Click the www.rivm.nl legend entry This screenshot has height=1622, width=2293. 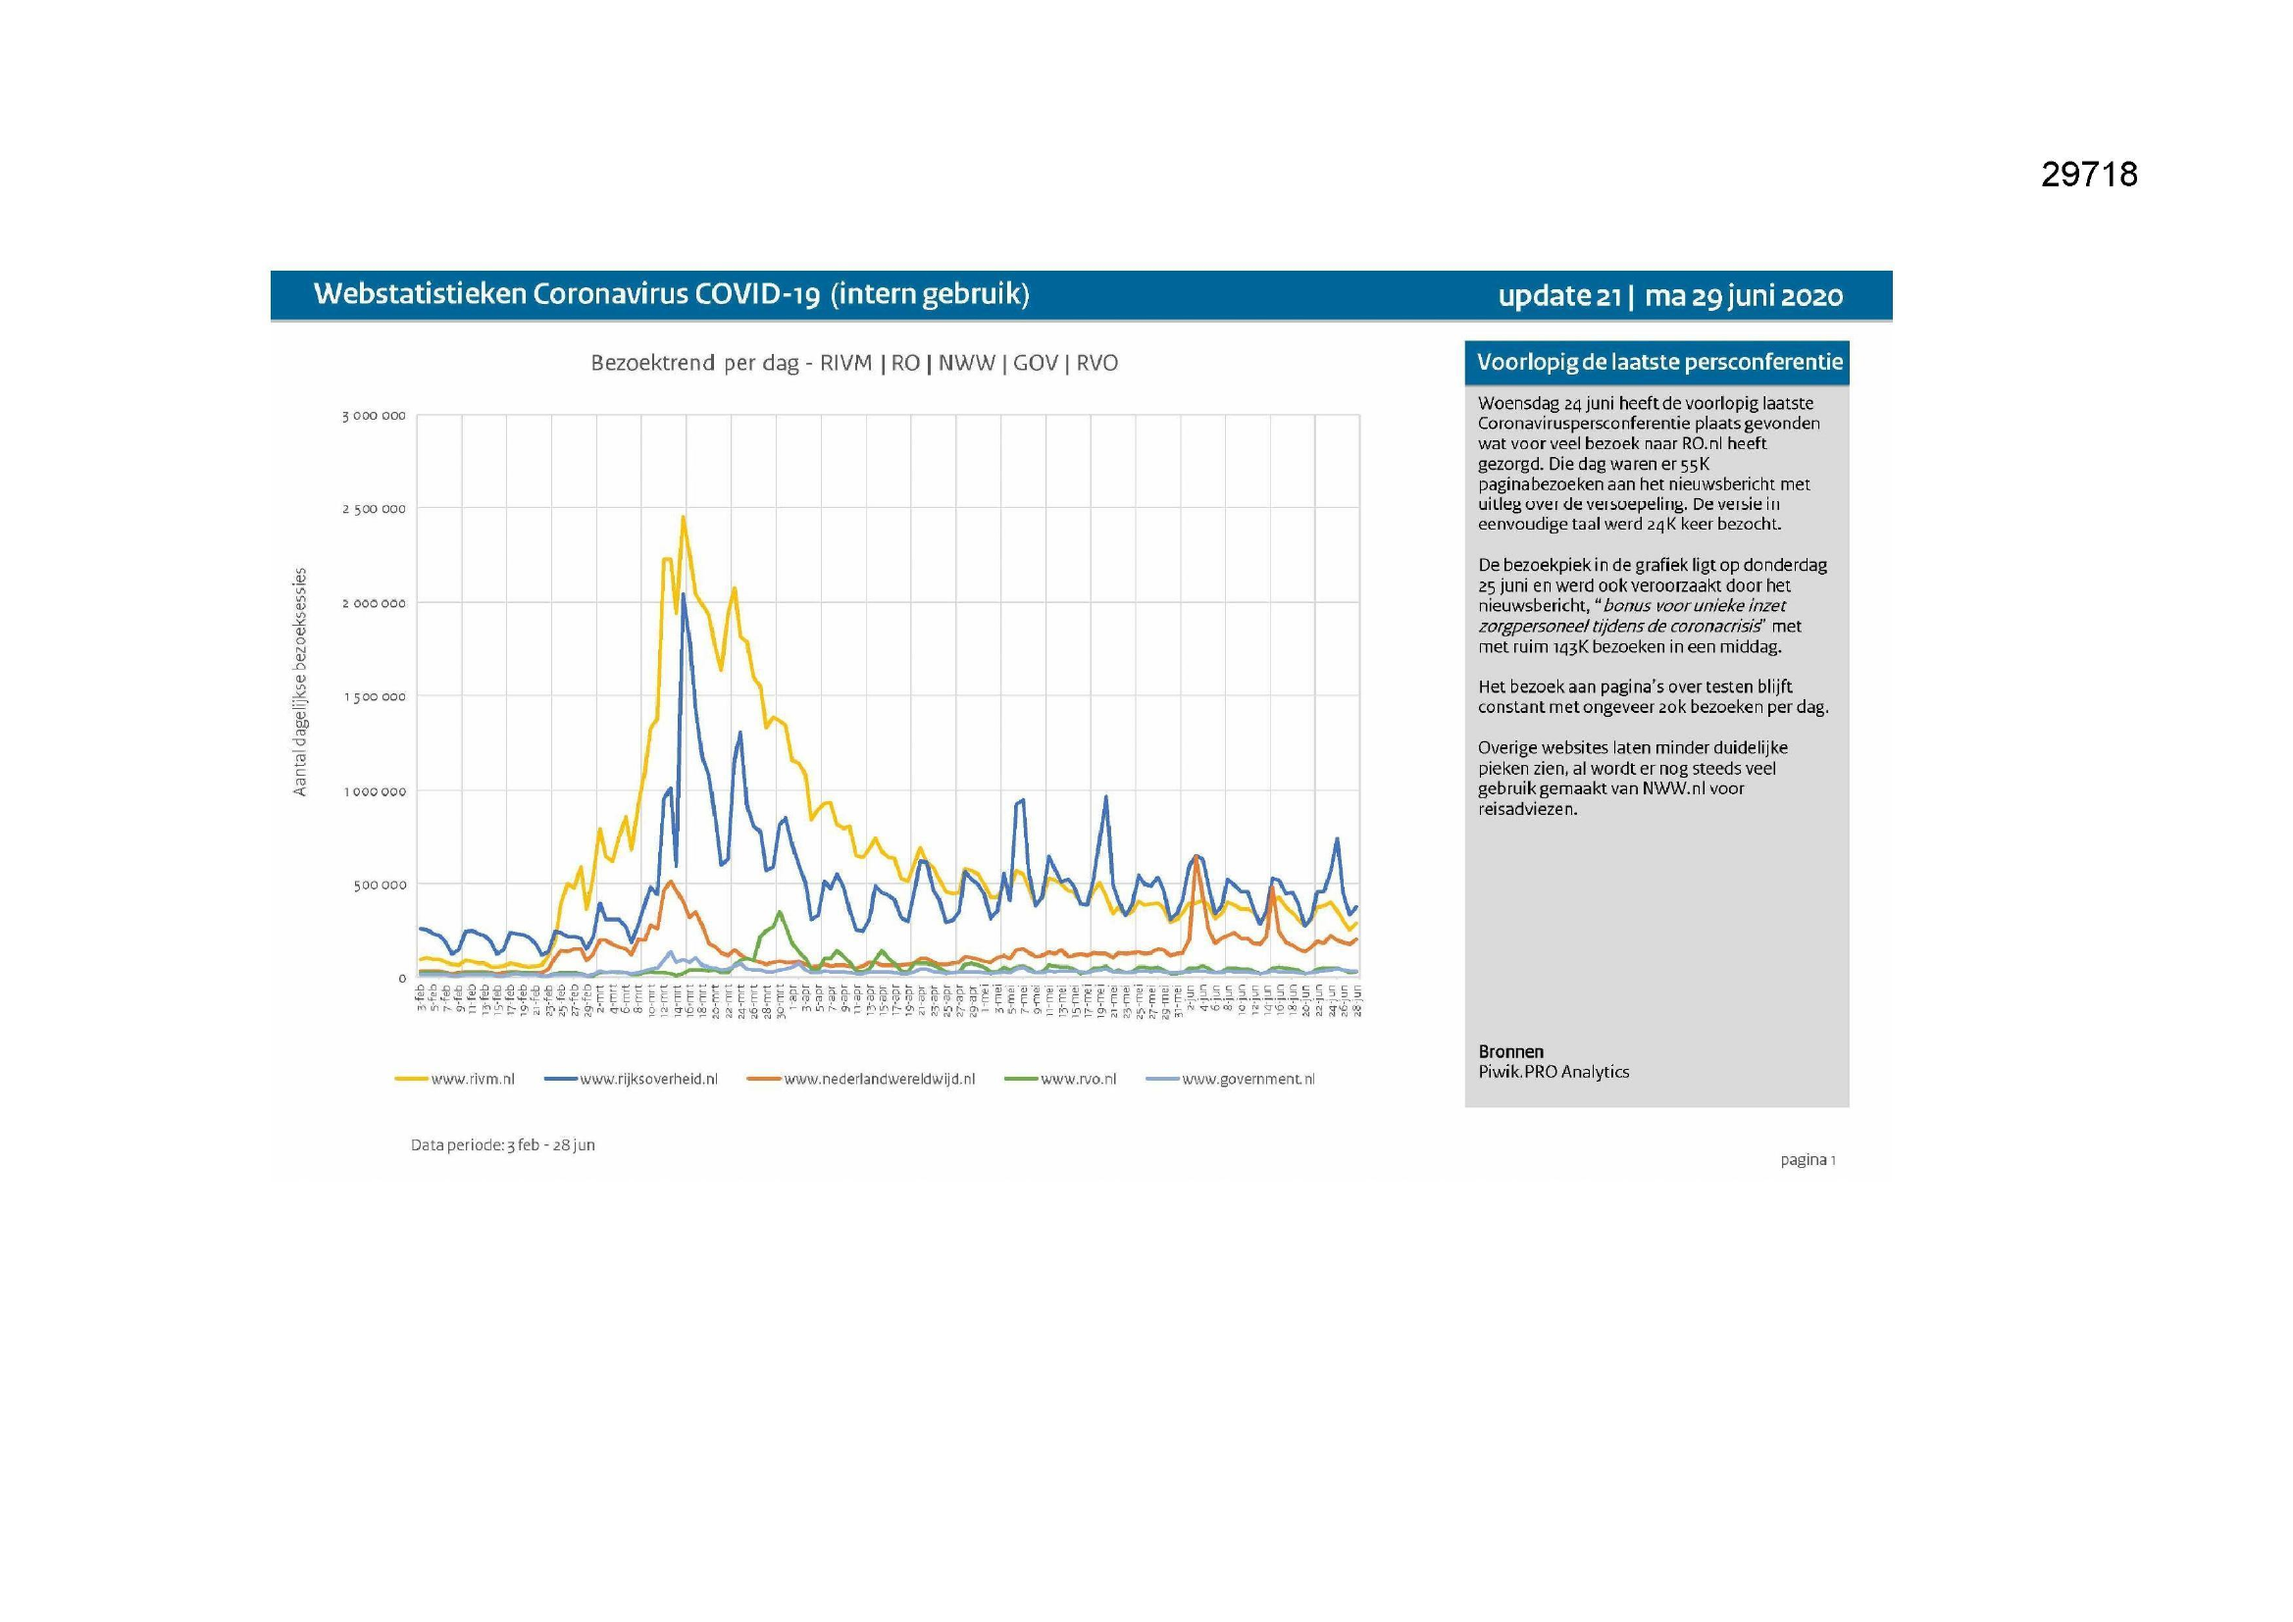455,1079
